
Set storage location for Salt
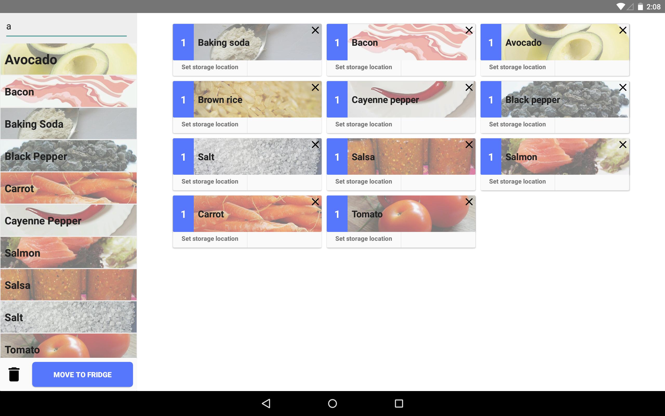click(x=210, y=181)
